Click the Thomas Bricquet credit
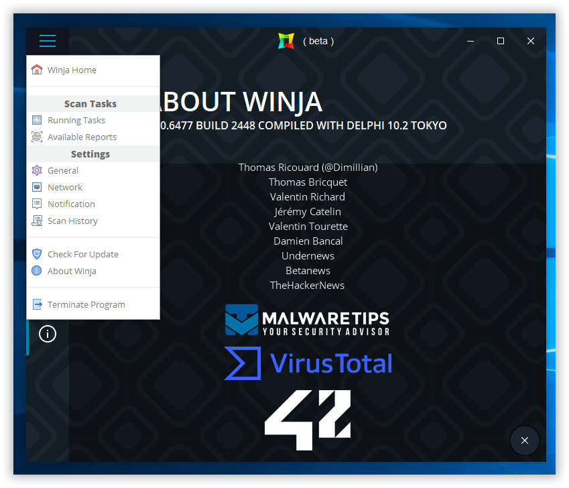The height and width of the screenshot is (488, 569). tap(308, 182)
